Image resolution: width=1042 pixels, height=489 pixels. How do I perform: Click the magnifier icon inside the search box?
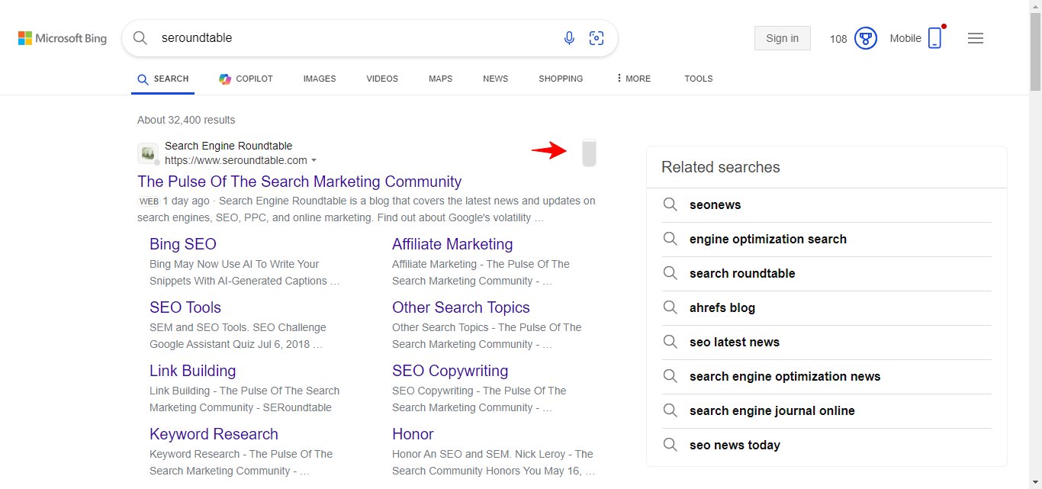coord(140,37)
